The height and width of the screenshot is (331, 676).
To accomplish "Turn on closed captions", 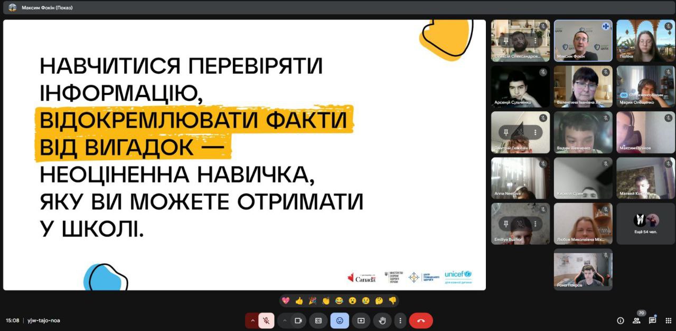I will click(x=318, y=320).
